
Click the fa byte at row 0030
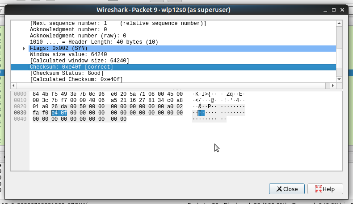point(36,113)
